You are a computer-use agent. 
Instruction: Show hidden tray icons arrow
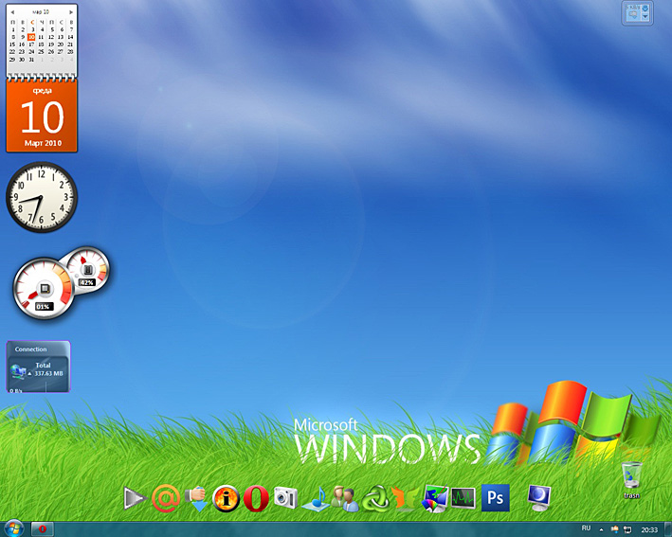point(601,529)
